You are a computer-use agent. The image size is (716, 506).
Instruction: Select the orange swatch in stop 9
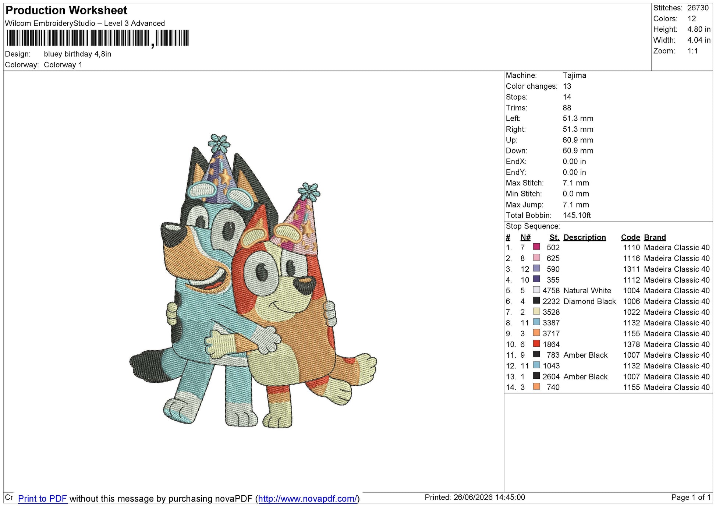point(536,333)
